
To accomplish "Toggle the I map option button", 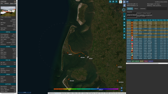I will [124, 31].
